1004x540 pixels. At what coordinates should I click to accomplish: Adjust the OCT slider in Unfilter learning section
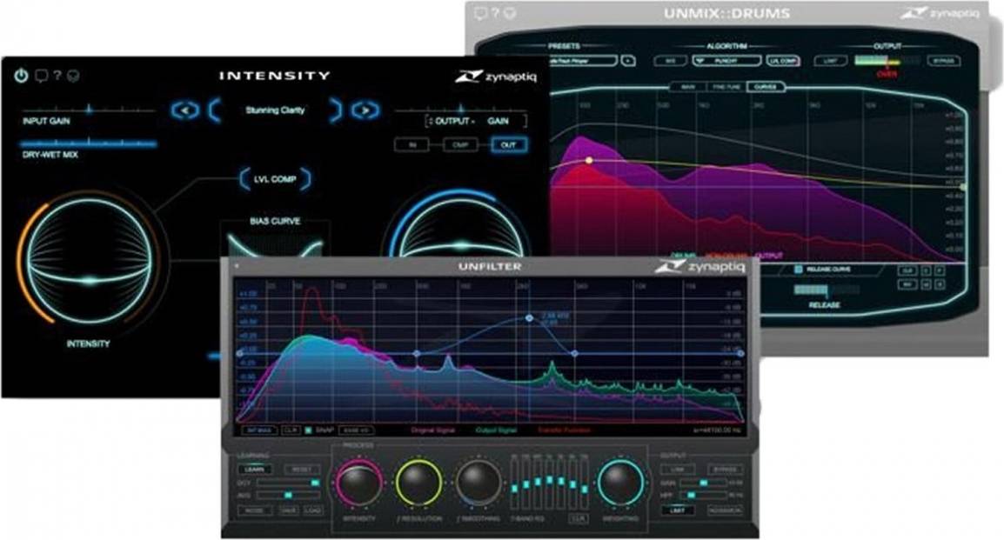(288, 483)
